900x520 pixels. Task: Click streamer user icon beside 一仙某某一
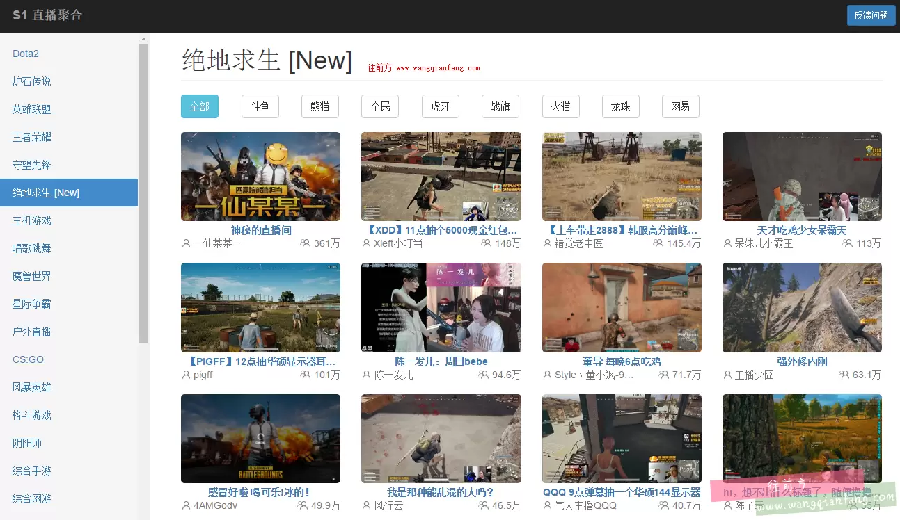tap(186, 243)
